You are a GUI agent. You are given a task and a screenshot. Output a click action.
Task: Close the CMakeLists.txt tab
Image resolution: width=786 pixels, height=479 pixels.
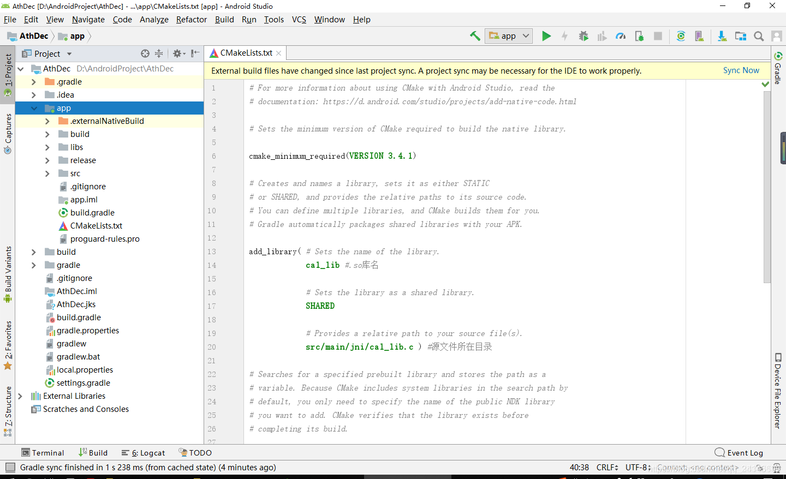pos(279,53)
